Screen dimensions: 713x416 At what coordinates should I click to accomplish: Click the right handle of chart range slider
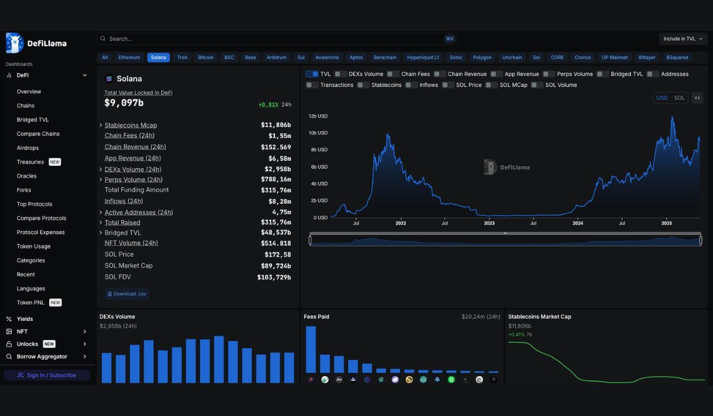click(701, 240)
